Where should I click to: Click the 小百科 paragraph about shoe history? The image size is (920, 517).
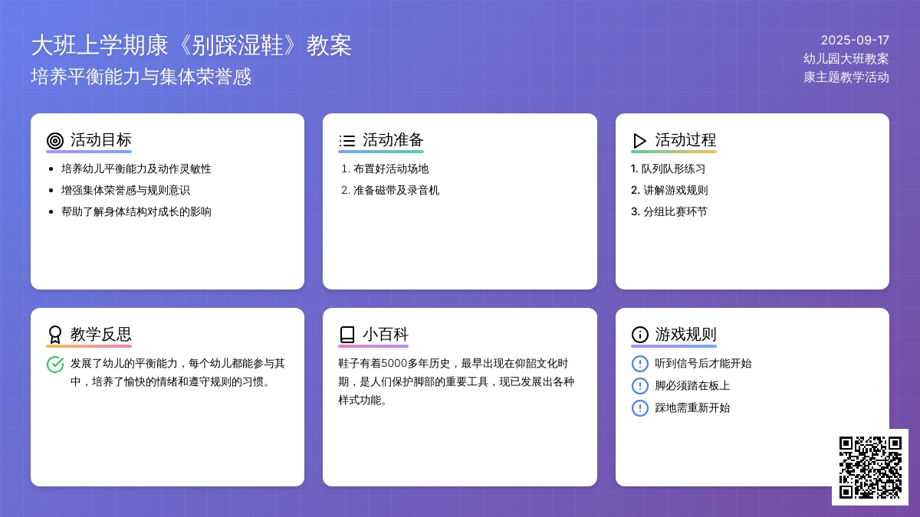pos(456,381)
